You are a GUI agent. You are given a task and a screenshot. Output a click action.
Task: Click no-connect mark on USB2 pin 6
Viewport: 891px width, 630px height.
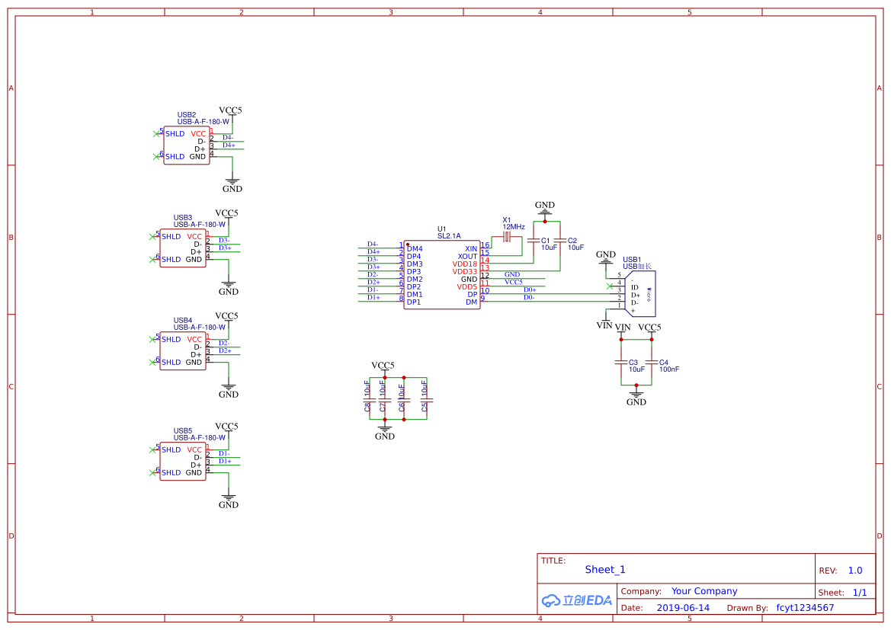click(156, 157)
